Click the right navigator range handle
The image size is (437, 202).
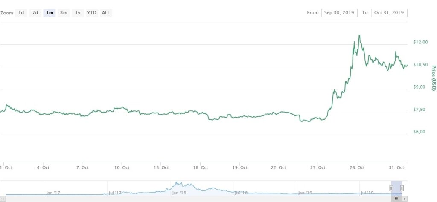[x=402, y=188]
